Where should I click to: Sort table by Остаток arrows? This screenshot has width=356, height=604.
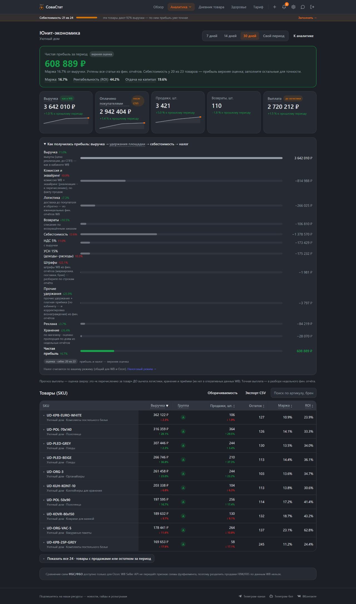(x=264, y=406)
